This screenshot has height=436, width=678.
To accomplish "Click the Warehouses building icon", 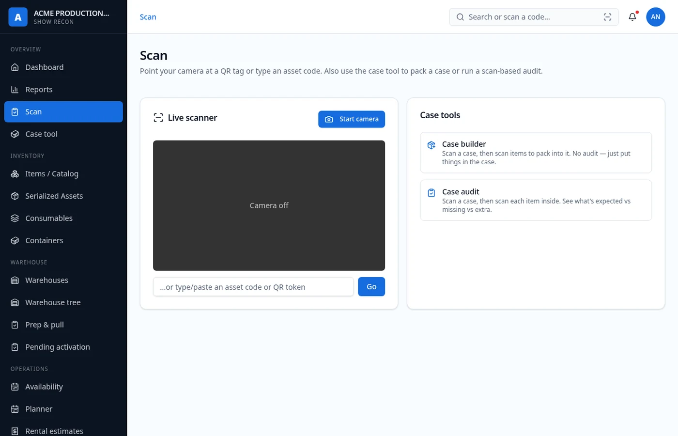I will (15, 280).
